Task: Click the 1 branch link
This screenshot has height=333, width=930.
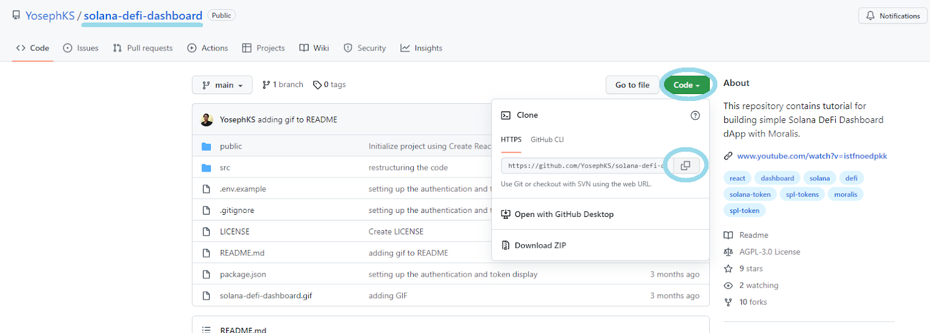Action: 282,85
